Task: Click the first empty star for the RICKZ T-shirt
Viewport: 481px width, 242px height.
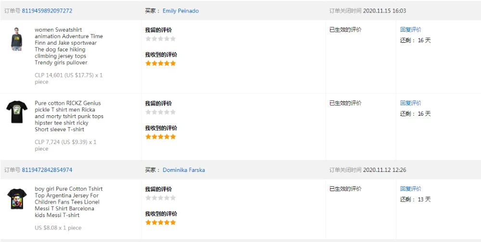Action: tap(148, 112)
